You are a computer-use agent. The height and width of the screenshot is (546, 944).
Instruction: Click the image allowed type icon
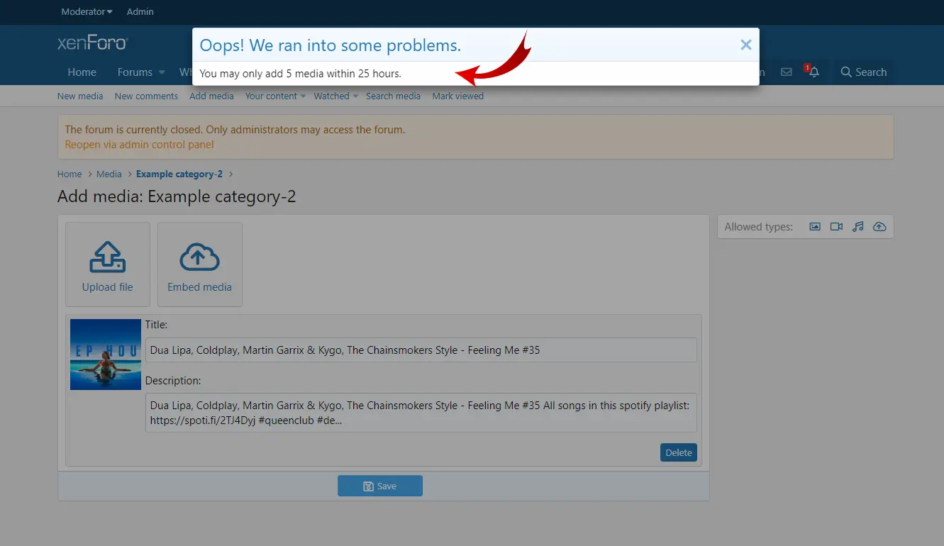tap(815, 227)
